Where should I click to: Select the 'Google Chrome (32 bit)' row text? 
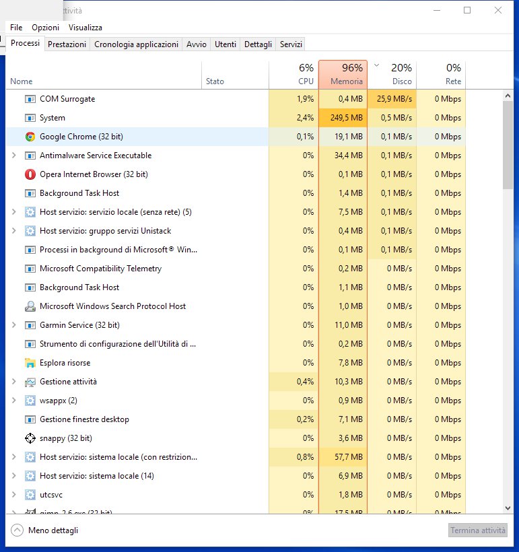tap(81, 137)
